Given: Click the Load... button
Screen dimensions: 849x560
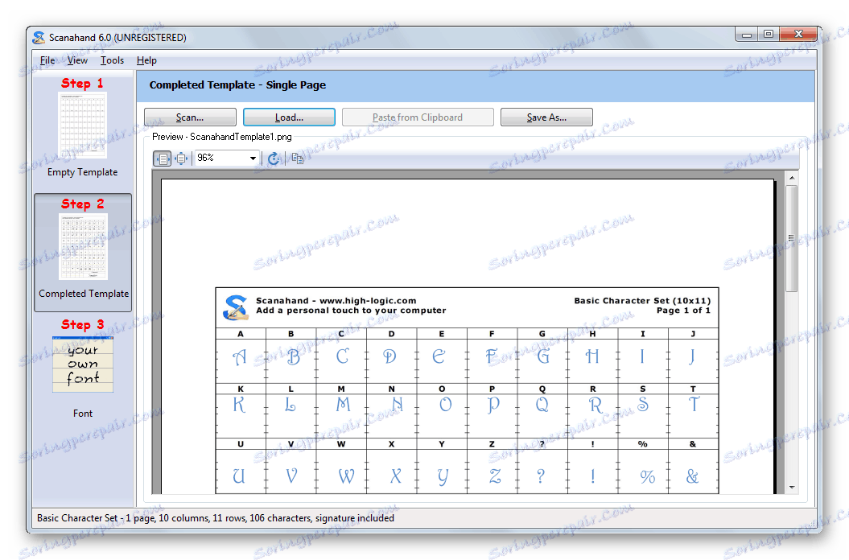Looking at the screenshot, I should tap(289, 117).
